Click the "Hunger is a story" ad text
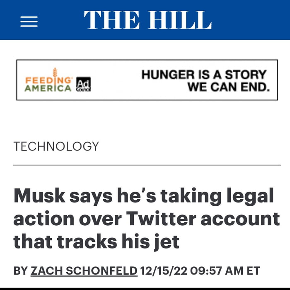 point(204,75)
